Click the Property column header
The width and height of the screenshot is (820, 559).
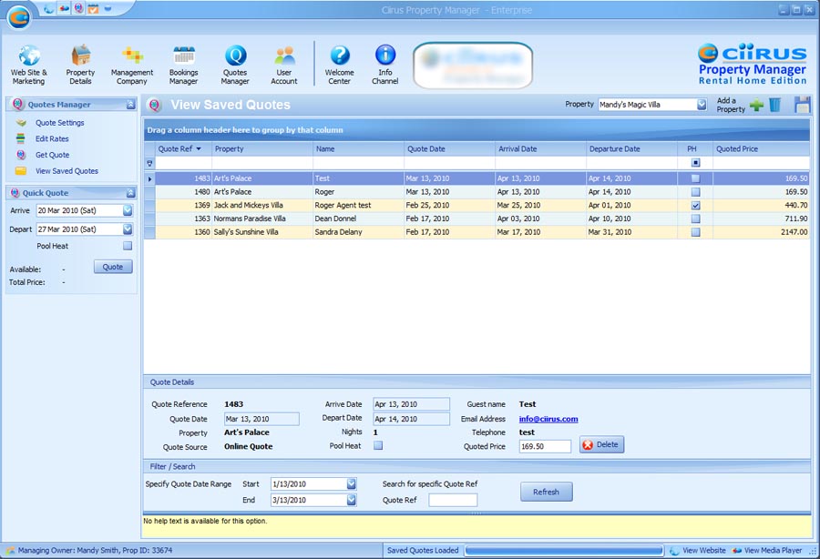262,149
